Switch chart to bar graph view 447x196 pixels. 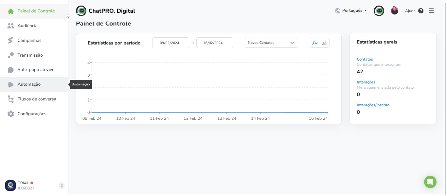pos(325,43)
